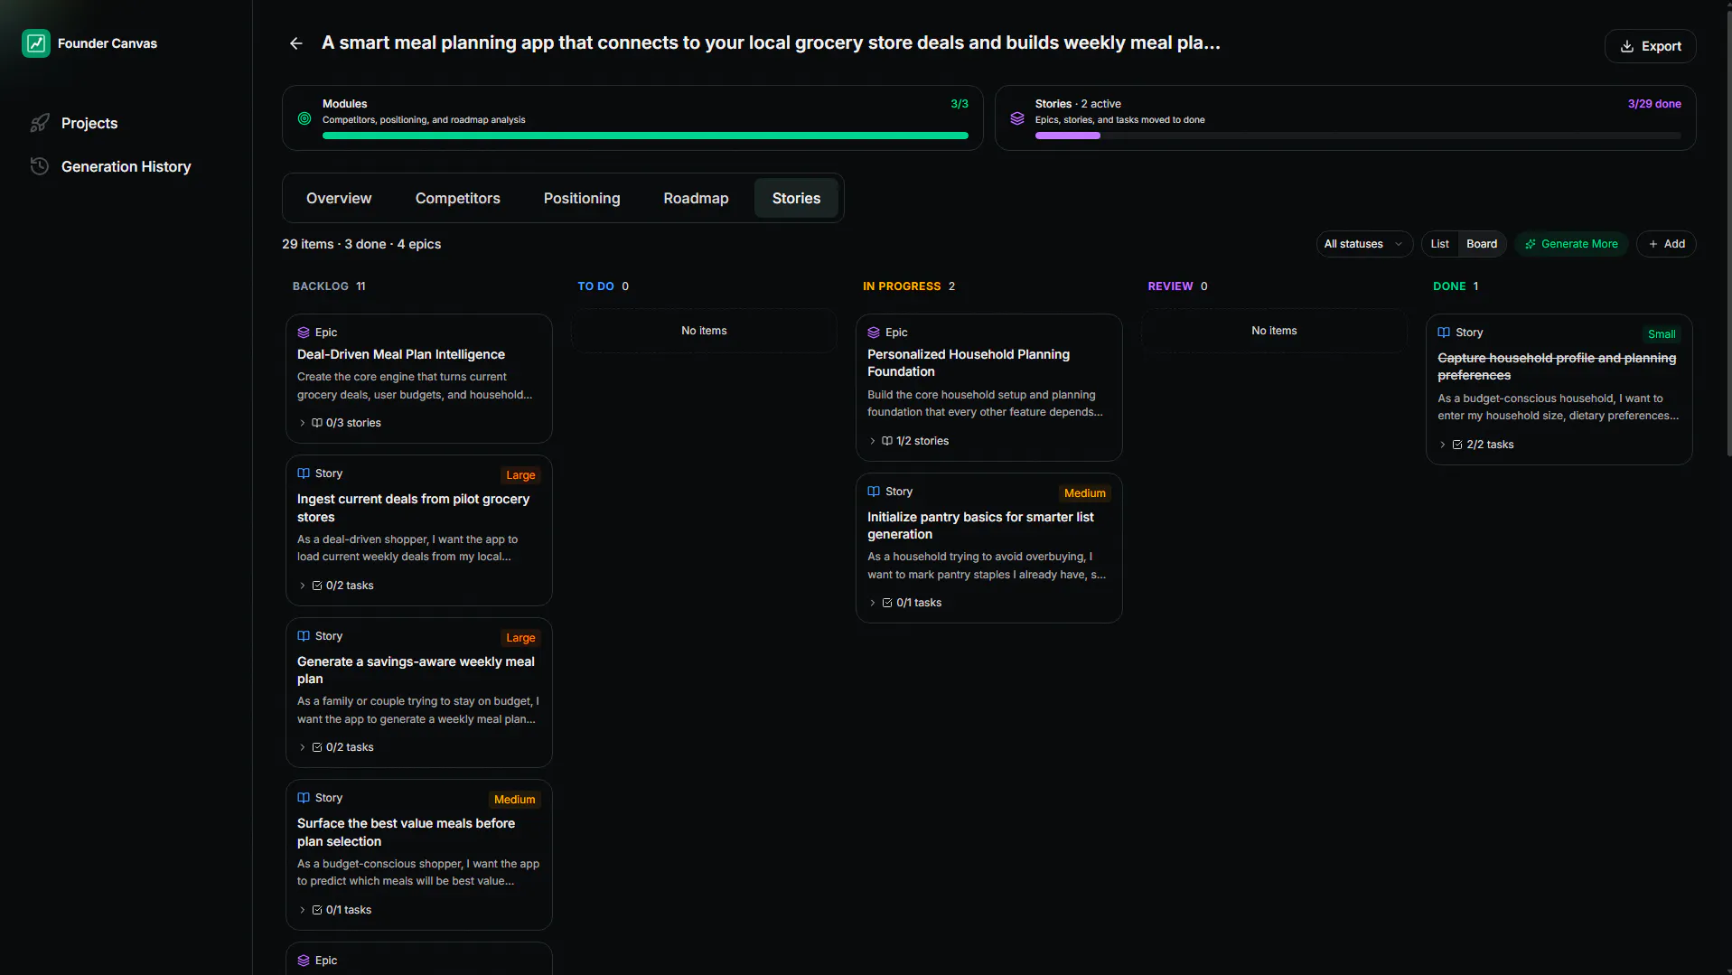This screenshot has width=1732, height=975.
Task: Click the Large badge on savings-aware weekly meal plan
Action: pos(520,638)
